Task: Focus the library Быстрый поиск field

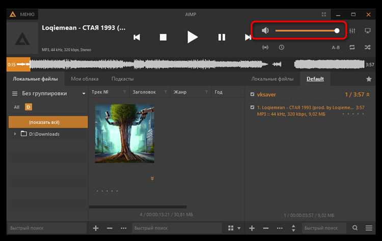Action: (177, 228)
